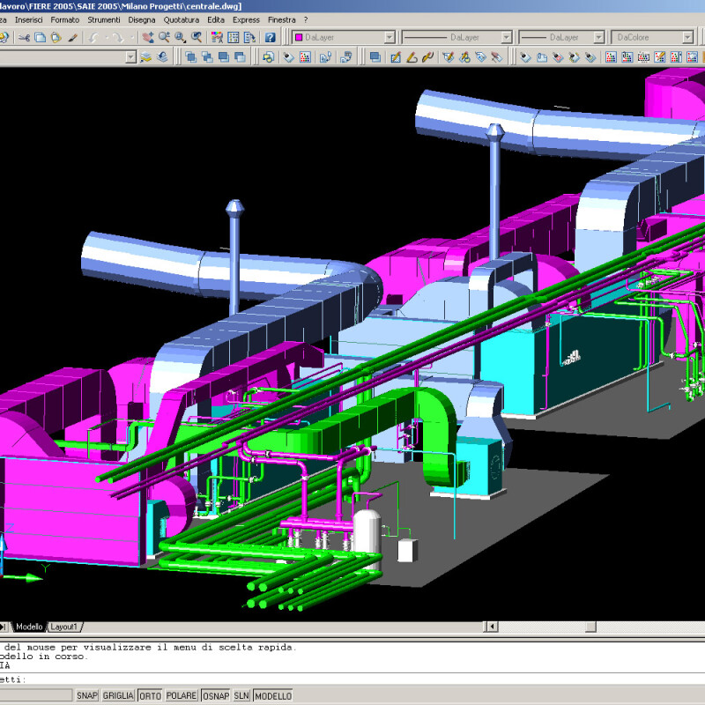Click the Cut scissors icon

[25, 37]
